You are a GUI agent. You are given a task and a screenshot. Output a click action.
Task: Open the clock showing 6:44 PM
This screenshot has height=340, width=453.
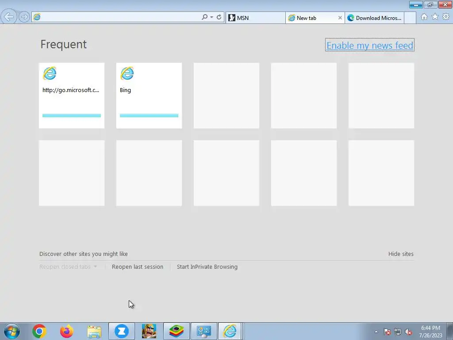[431, 332]
